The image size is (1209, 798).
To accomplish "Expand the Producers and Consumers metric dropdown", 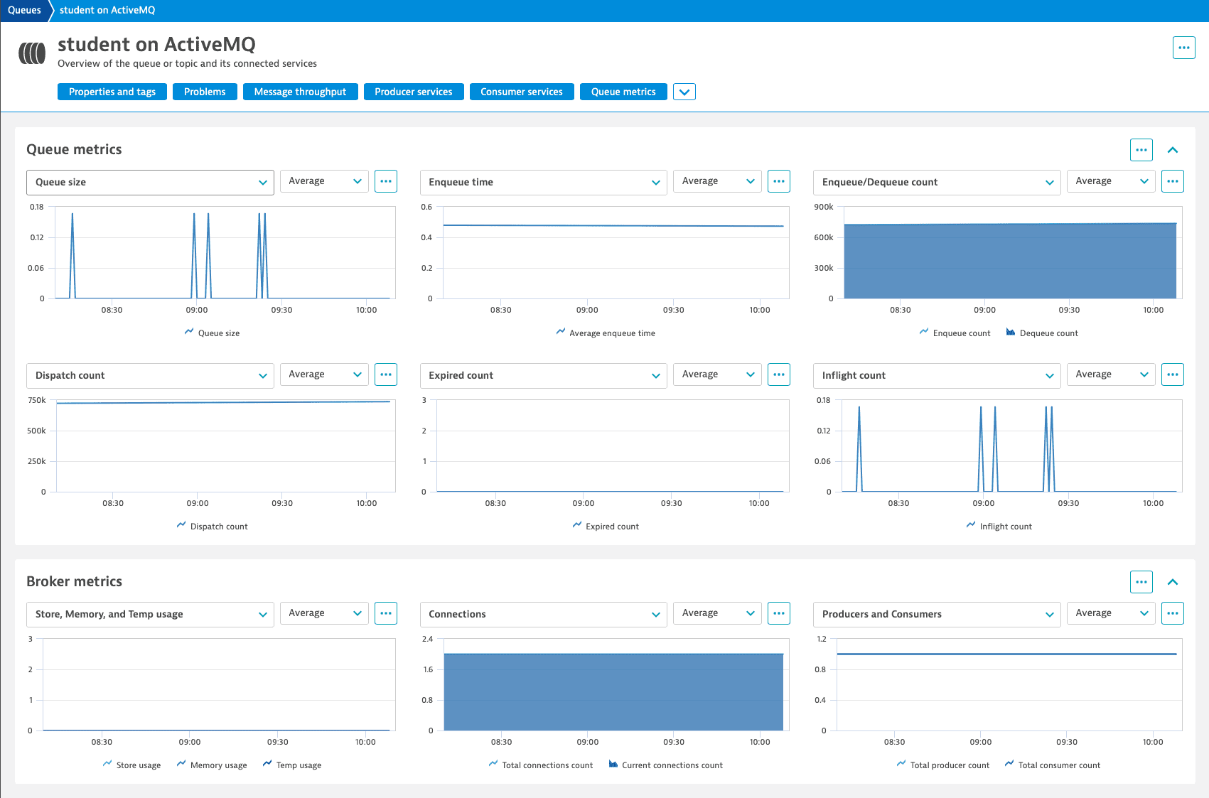I will [937, 615].
